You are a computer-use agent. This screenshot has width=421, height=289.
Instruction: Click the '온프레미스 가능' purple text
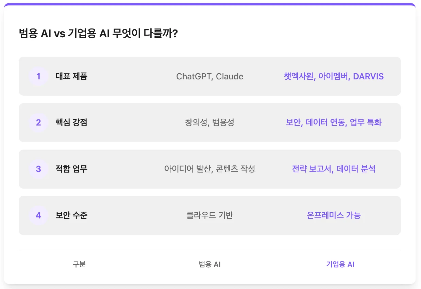[334, 215]
